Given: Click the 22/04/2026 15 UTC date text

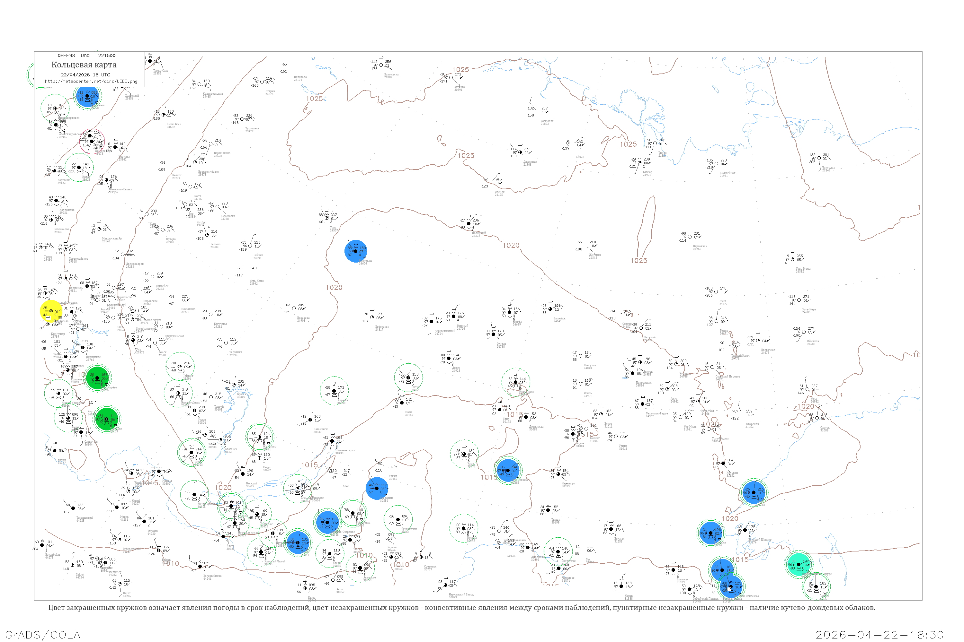Looking at the screenshot, I should click(x=85, y=75).
